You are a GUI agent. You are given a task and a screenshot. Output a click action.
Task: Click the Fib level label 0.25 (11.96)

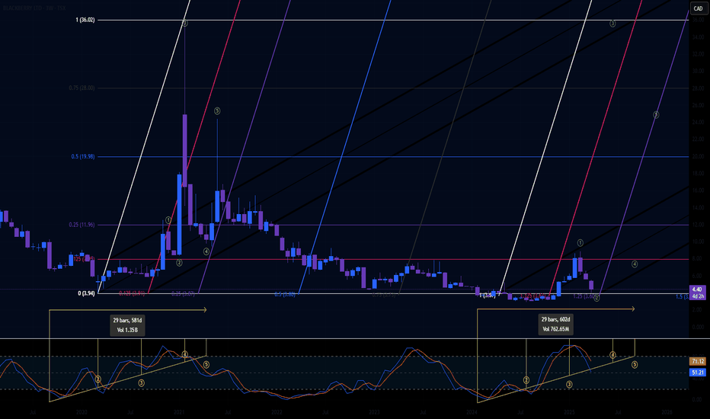[82, 225]
